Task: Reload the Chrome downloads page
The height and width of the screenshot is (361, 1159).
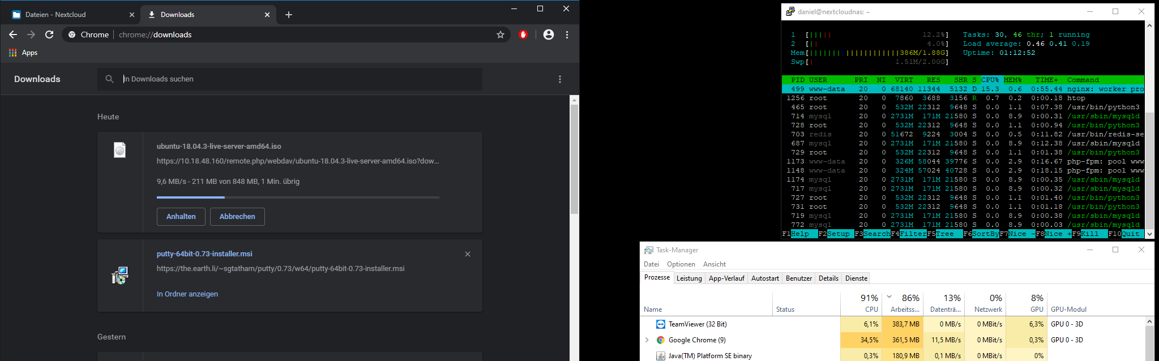Action: [x=49, y=35]
